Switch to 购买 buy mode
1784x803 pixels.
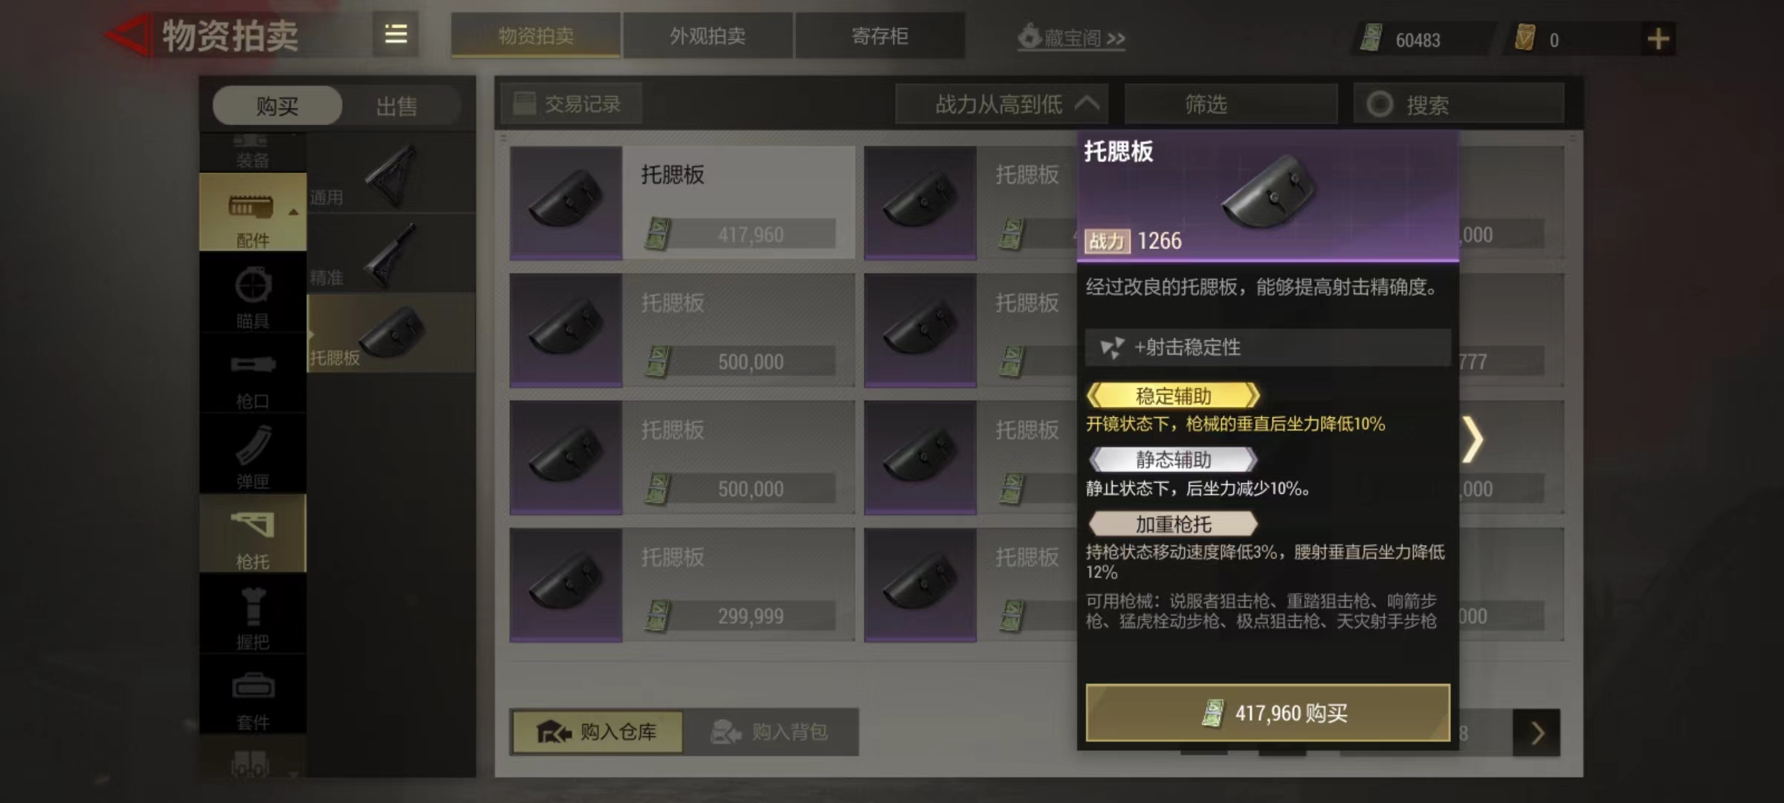coord(277,106)
